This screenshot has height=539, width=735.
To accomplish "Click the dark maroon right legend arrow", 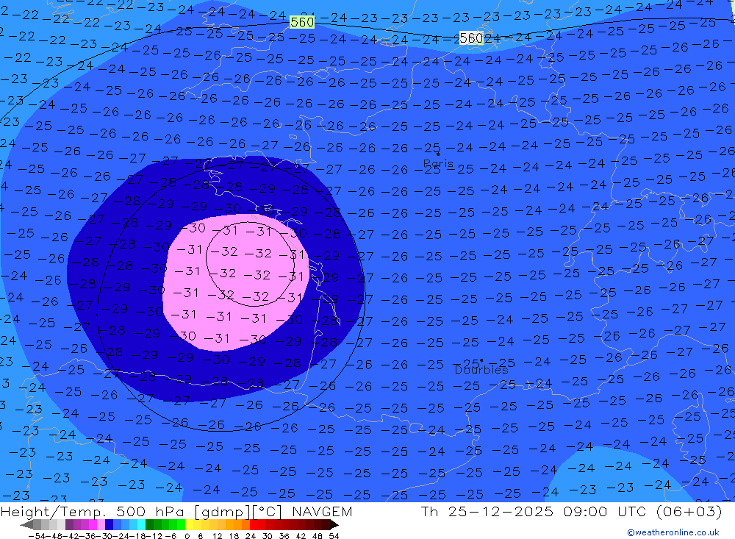I will 334,525.
